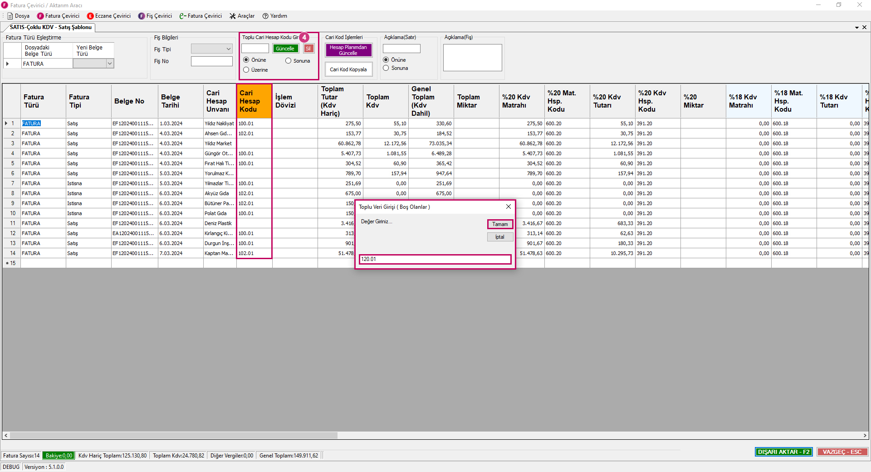Click row 1 selector arrow indicator
871x472 pixels.
(6, 123)
